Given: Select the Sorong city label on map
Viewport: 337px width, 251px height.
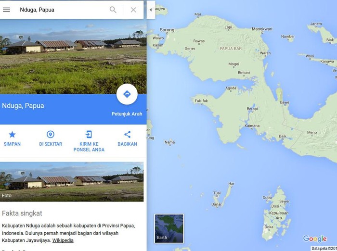Looking at the screenshot, I should 167,30.
